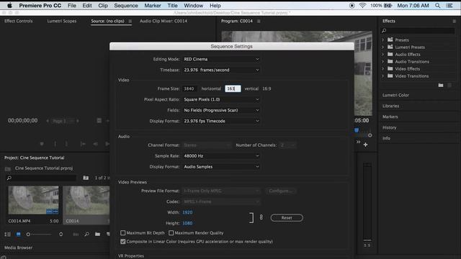Click the link constrain proportions icon

(261, 217)
